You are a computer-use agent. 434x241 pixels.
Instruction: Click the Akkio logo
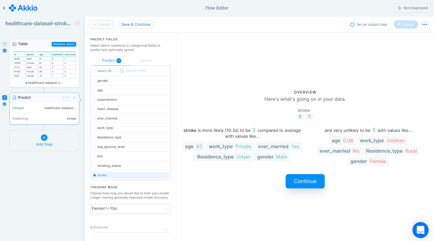click(x=23, y=8)
